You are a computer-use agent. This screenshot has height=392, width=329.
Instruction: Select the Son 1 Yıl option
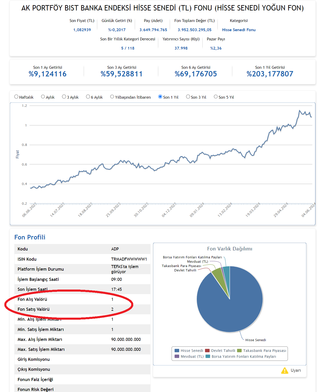pyautogui.click(x=160, y=97)
